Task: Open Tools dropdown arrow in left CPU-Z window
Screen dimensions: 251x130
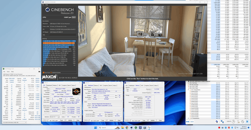Action: coord(65,120)
